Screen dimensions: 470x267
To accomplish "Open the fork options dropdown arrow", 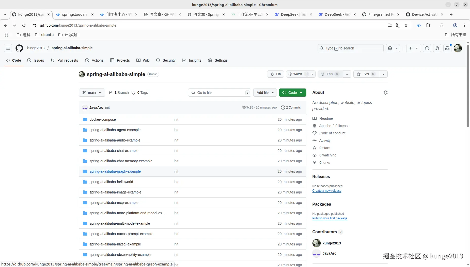I will 347,74.
